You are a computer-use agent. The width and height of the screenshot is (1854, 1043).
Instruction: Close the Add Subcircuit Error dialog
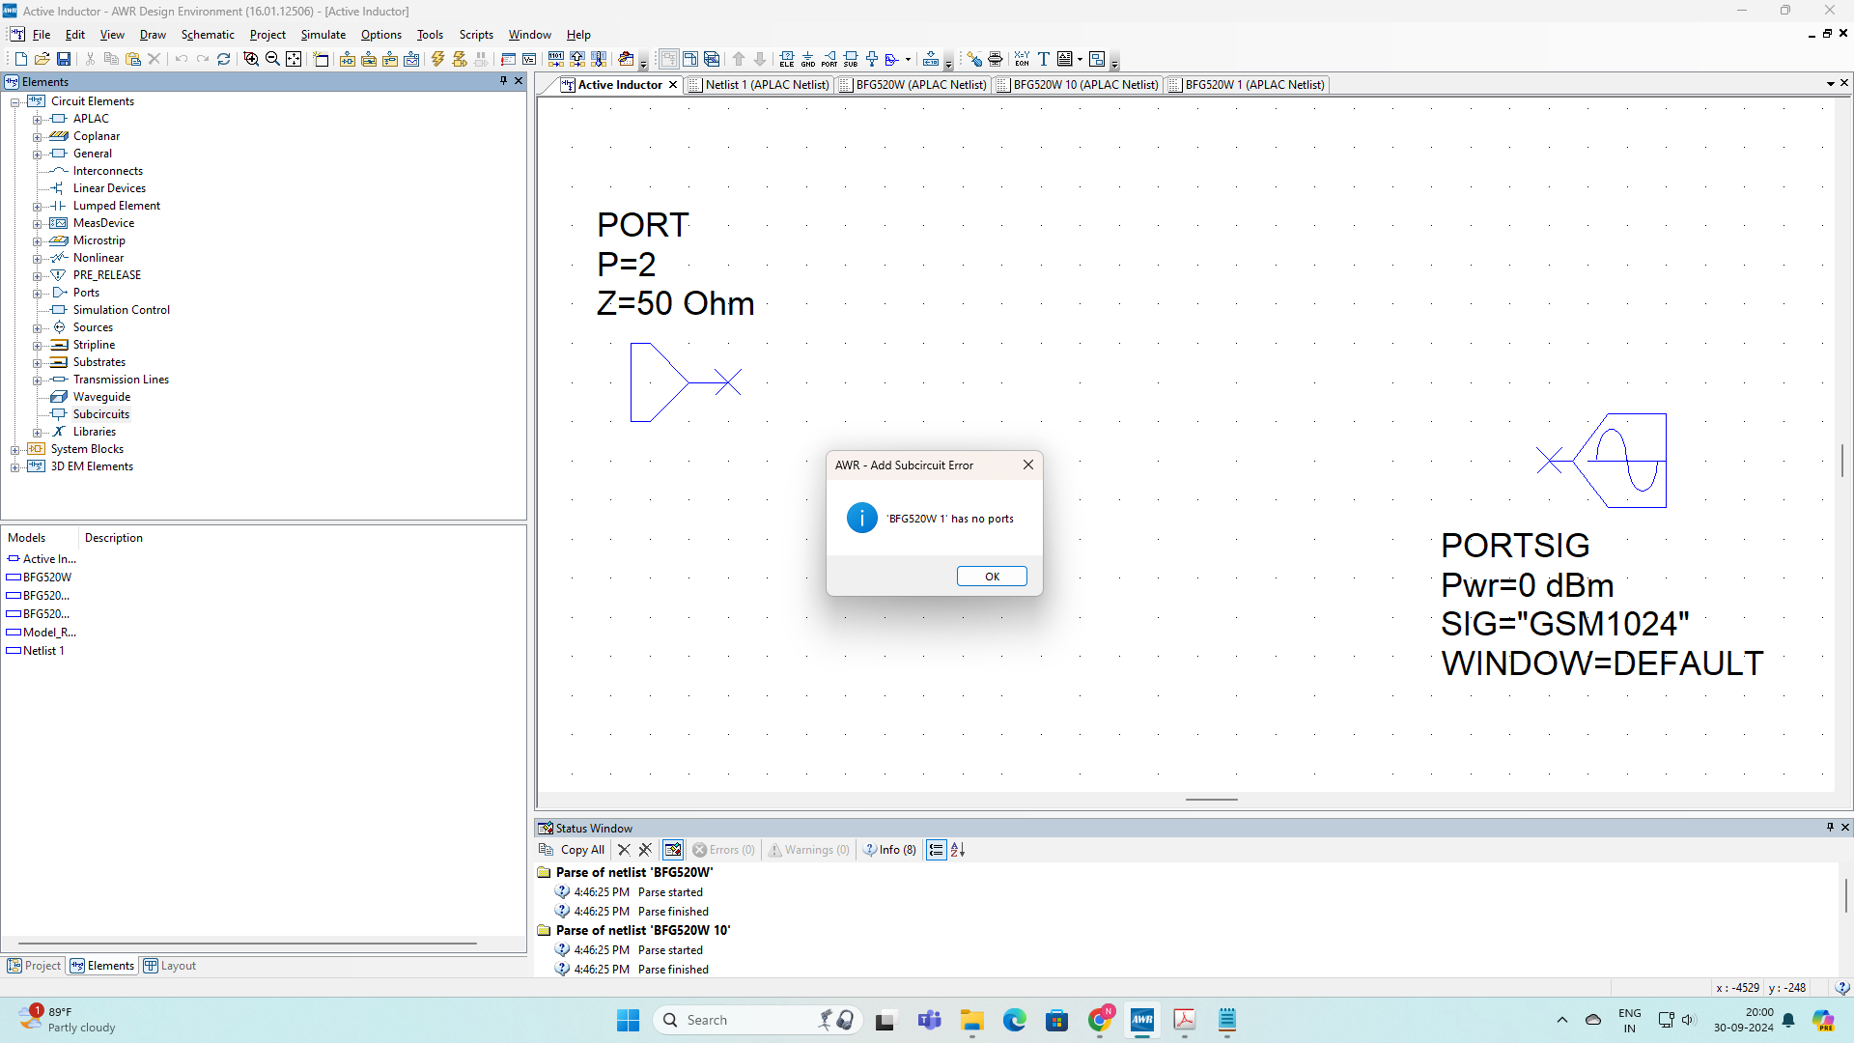coord(1028,465)
